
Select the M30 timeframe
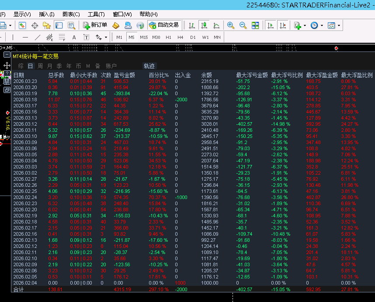156,37
